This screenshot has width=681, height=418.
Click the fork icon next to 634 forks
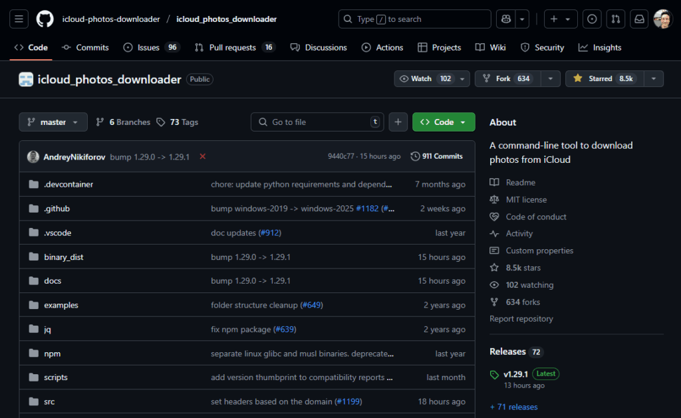pyautogui.click(x=494, y=302)
